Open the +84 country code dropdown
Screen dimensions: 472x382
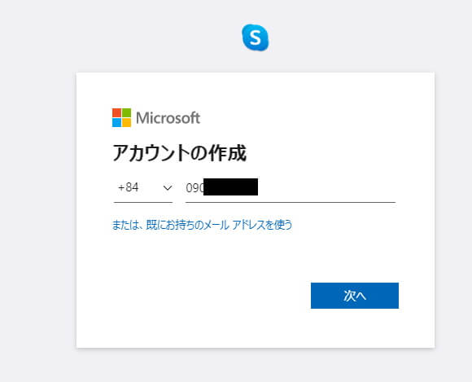click(143, 187)
